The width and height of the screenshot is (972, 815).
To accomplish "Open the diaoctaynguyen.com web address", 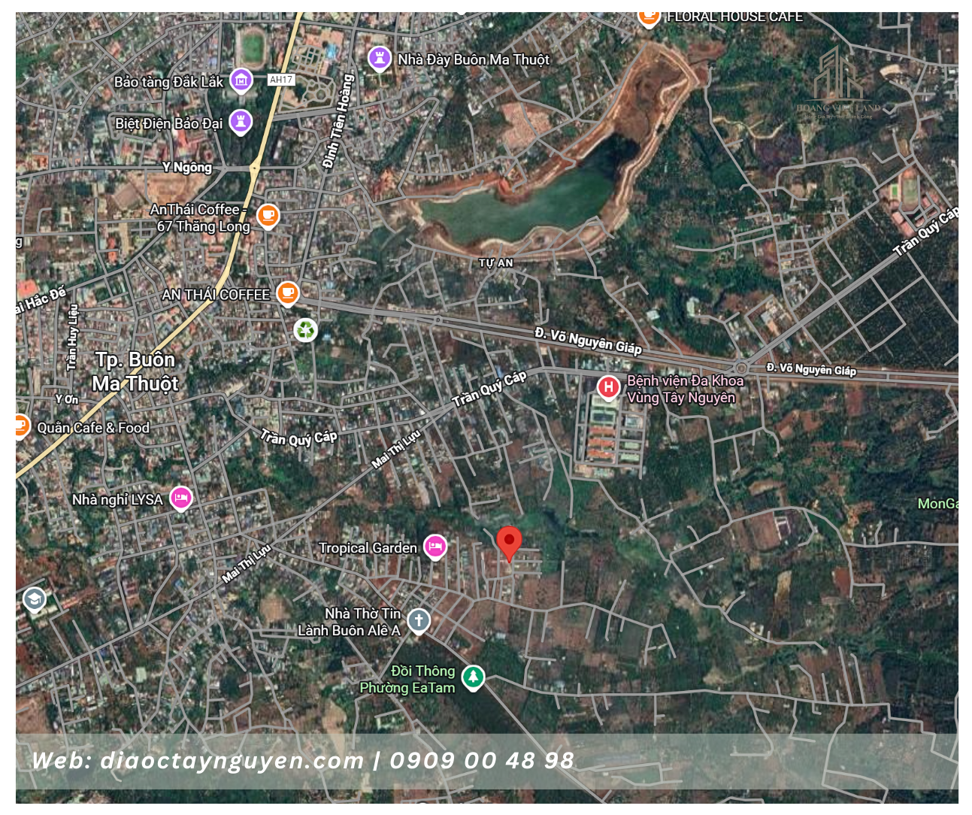I will click(232, 760).
